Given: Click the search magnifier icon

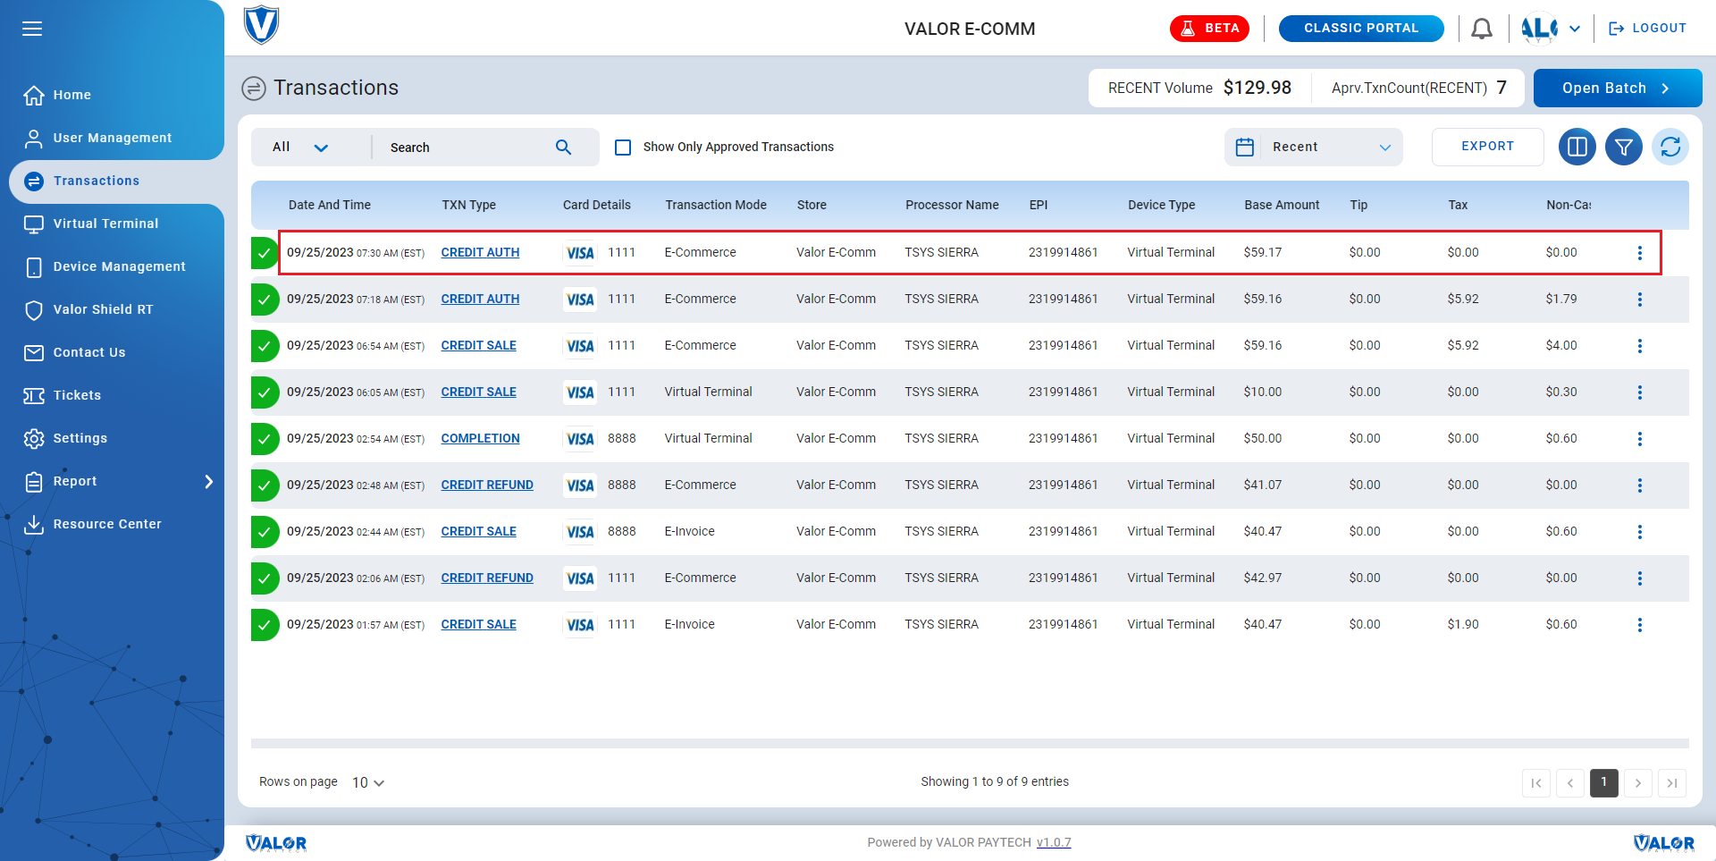Looking at the screenshot, I should point(563,148).
